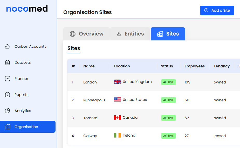Screen dimensions: 240x148
Task: Click the Tenancy column header
Action: click(x=222, y=66)
